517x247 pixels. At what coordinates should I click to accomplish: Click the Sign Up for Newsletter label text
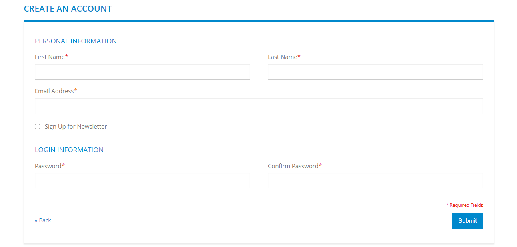click(76, 127)
